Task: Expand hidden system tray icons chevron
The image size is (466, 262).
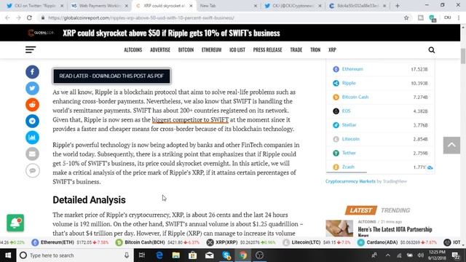Action: coord(388,255)
